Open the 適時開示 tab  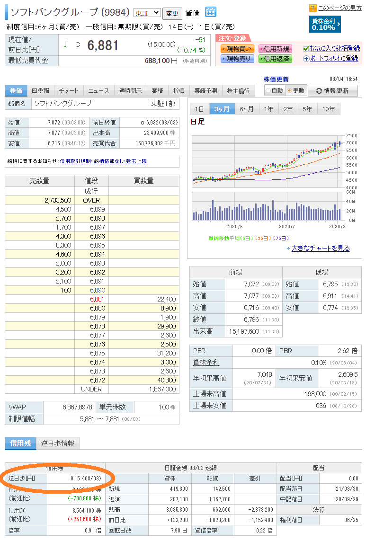[x=131, y=91]
